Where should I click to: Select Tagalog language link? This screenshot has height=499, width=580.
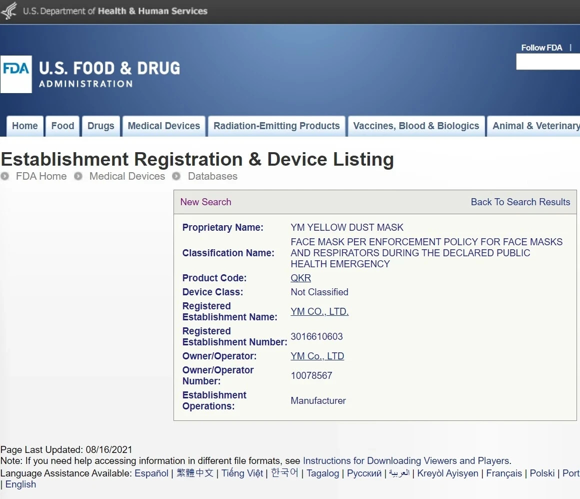coord(322,473)
